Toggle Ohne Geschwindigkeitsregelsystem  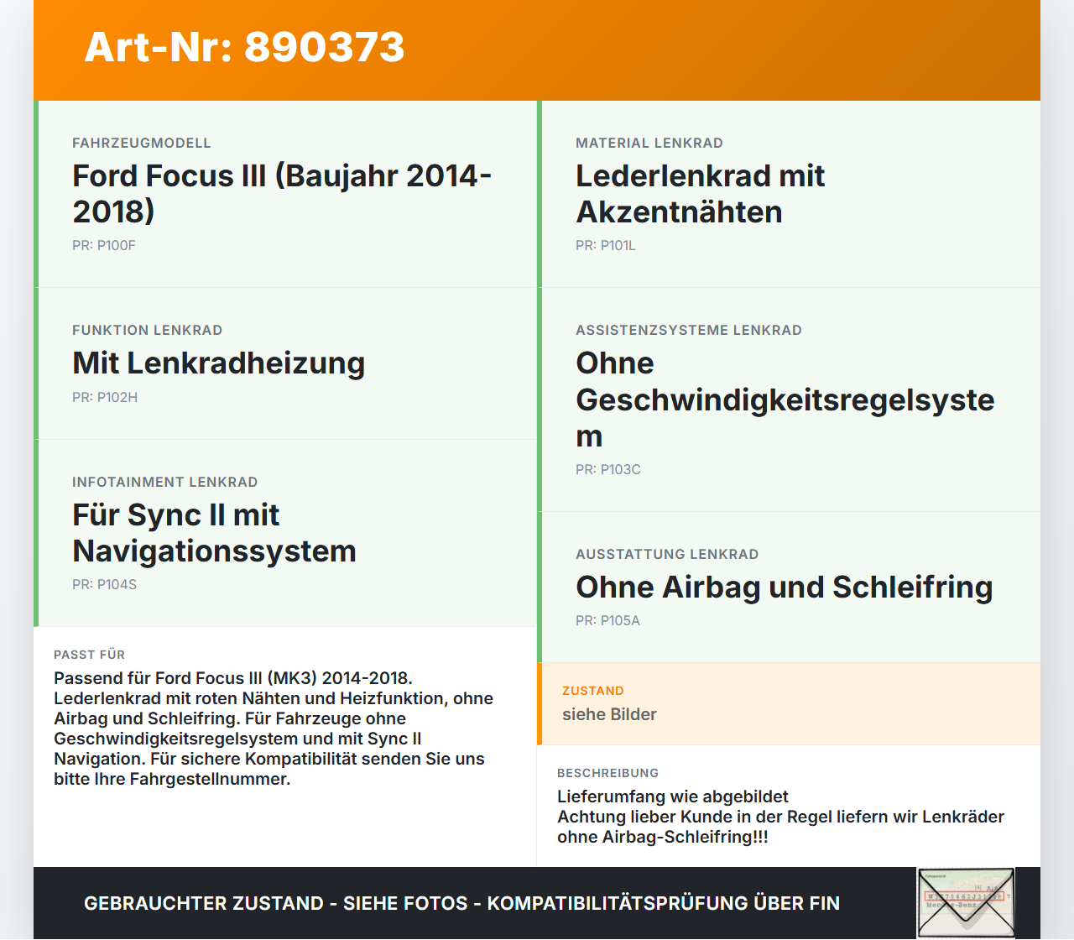coord(785,399)
